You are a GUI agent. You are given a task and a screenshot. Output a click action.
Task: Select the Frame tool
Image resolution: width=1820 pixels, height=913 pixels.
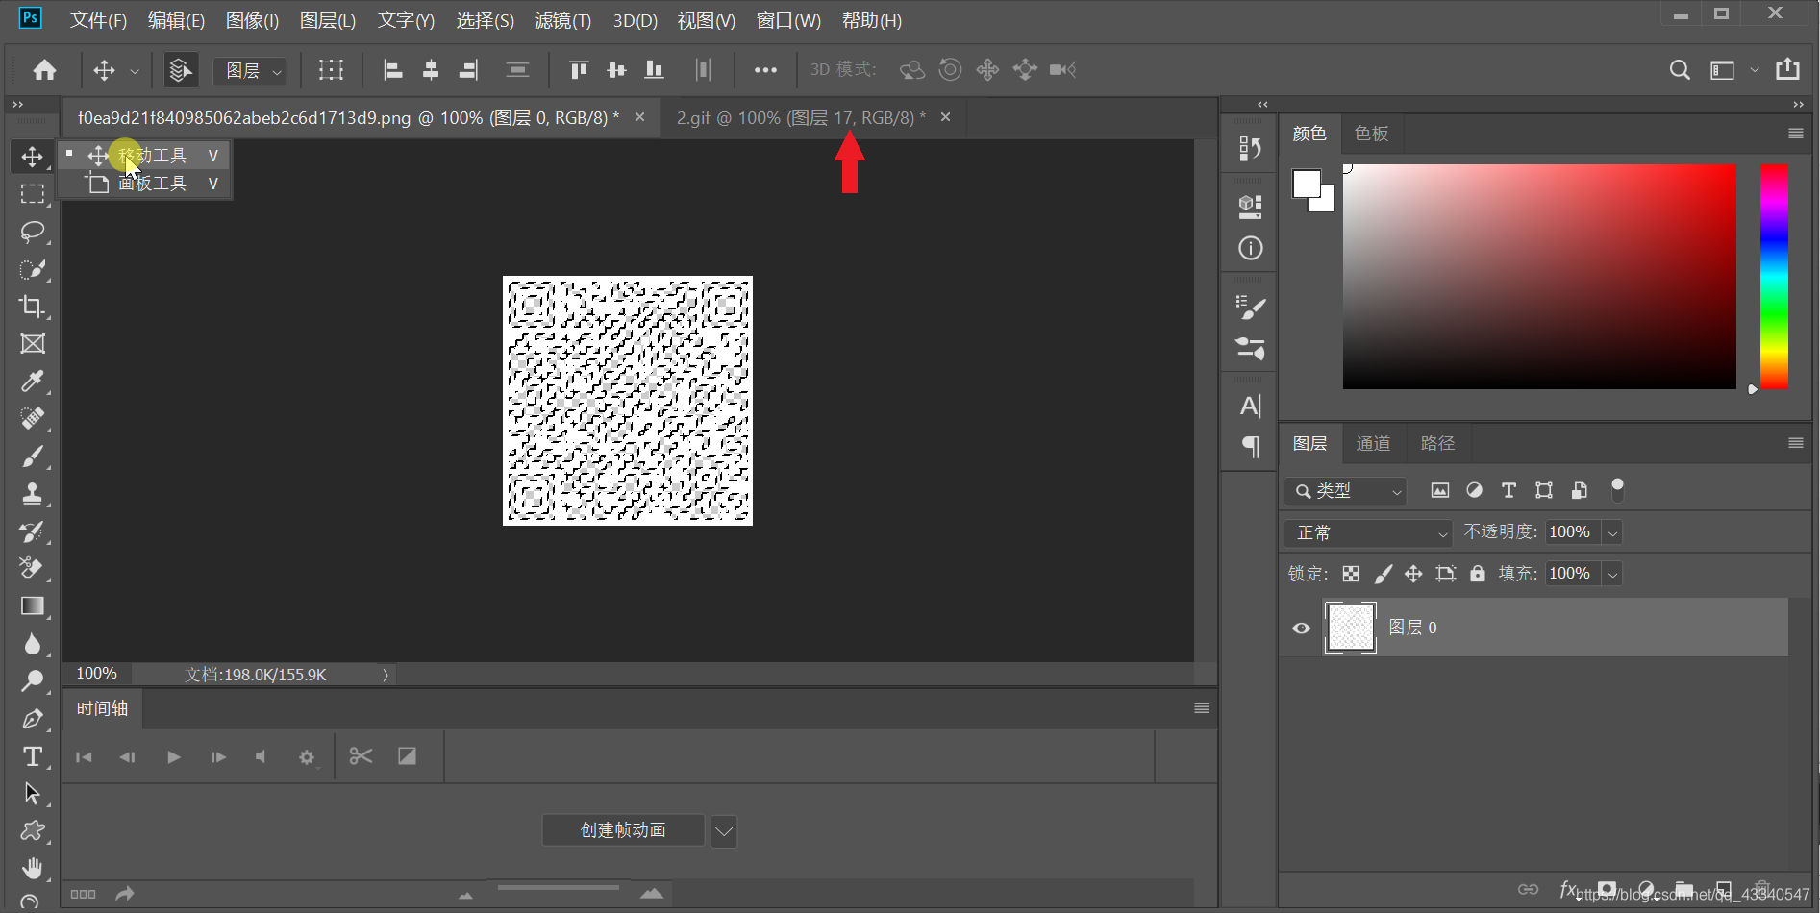tap(33, 344)
